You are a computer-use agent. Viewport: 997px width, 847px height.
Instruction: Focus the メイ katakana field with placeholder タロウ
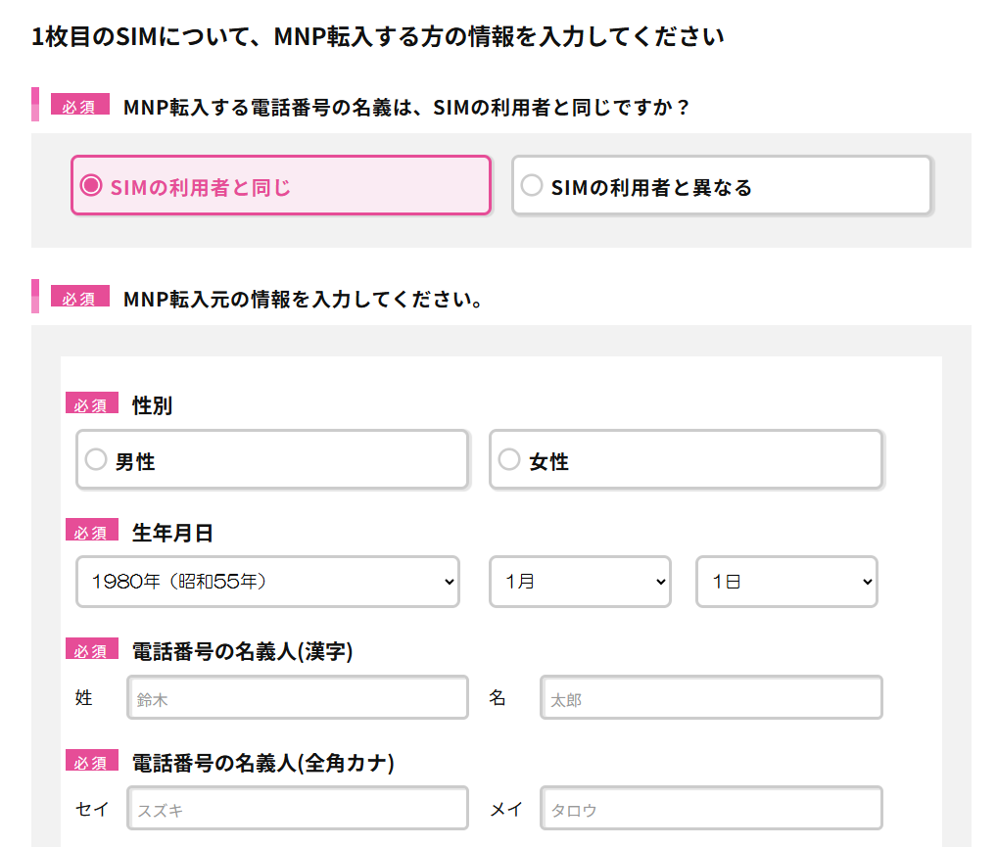[711, 809]
